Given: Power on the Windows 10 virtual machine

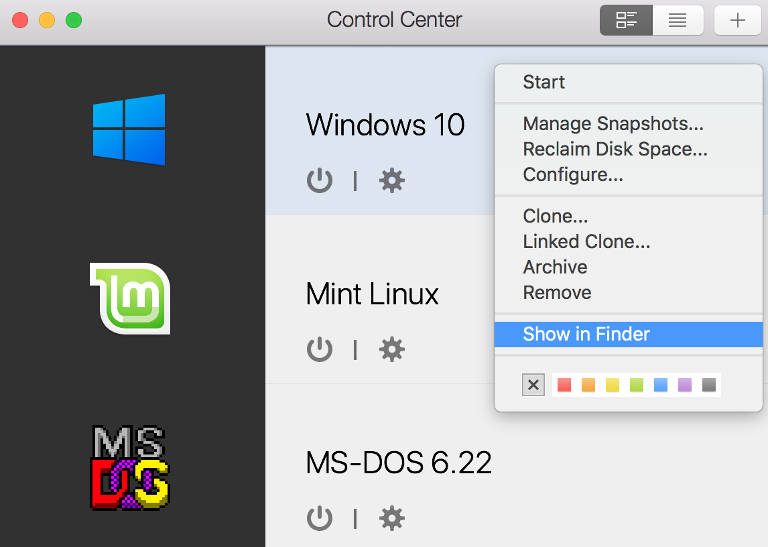Looking at the screenshot, I should click(320, 180).
